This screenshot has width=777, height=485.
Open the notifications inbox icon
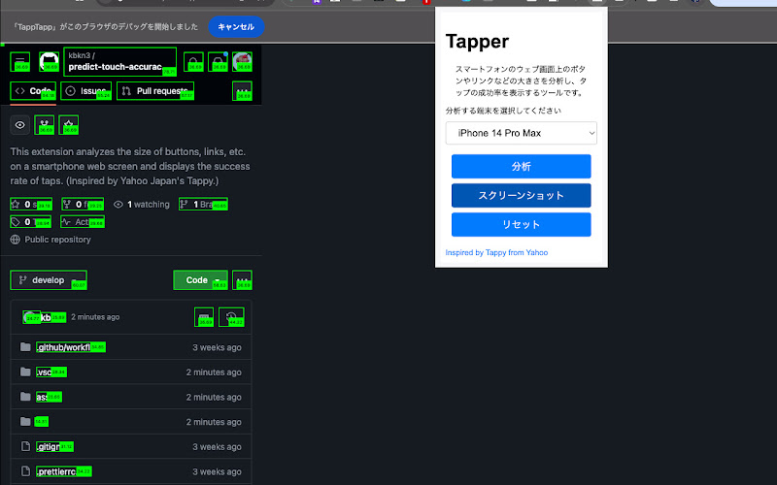pos(220,62)
